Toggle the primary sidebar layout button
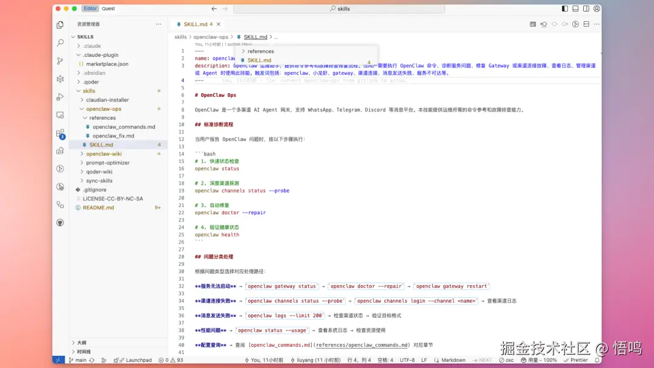Viewport: 654px width, 368px height. (565, 9)
